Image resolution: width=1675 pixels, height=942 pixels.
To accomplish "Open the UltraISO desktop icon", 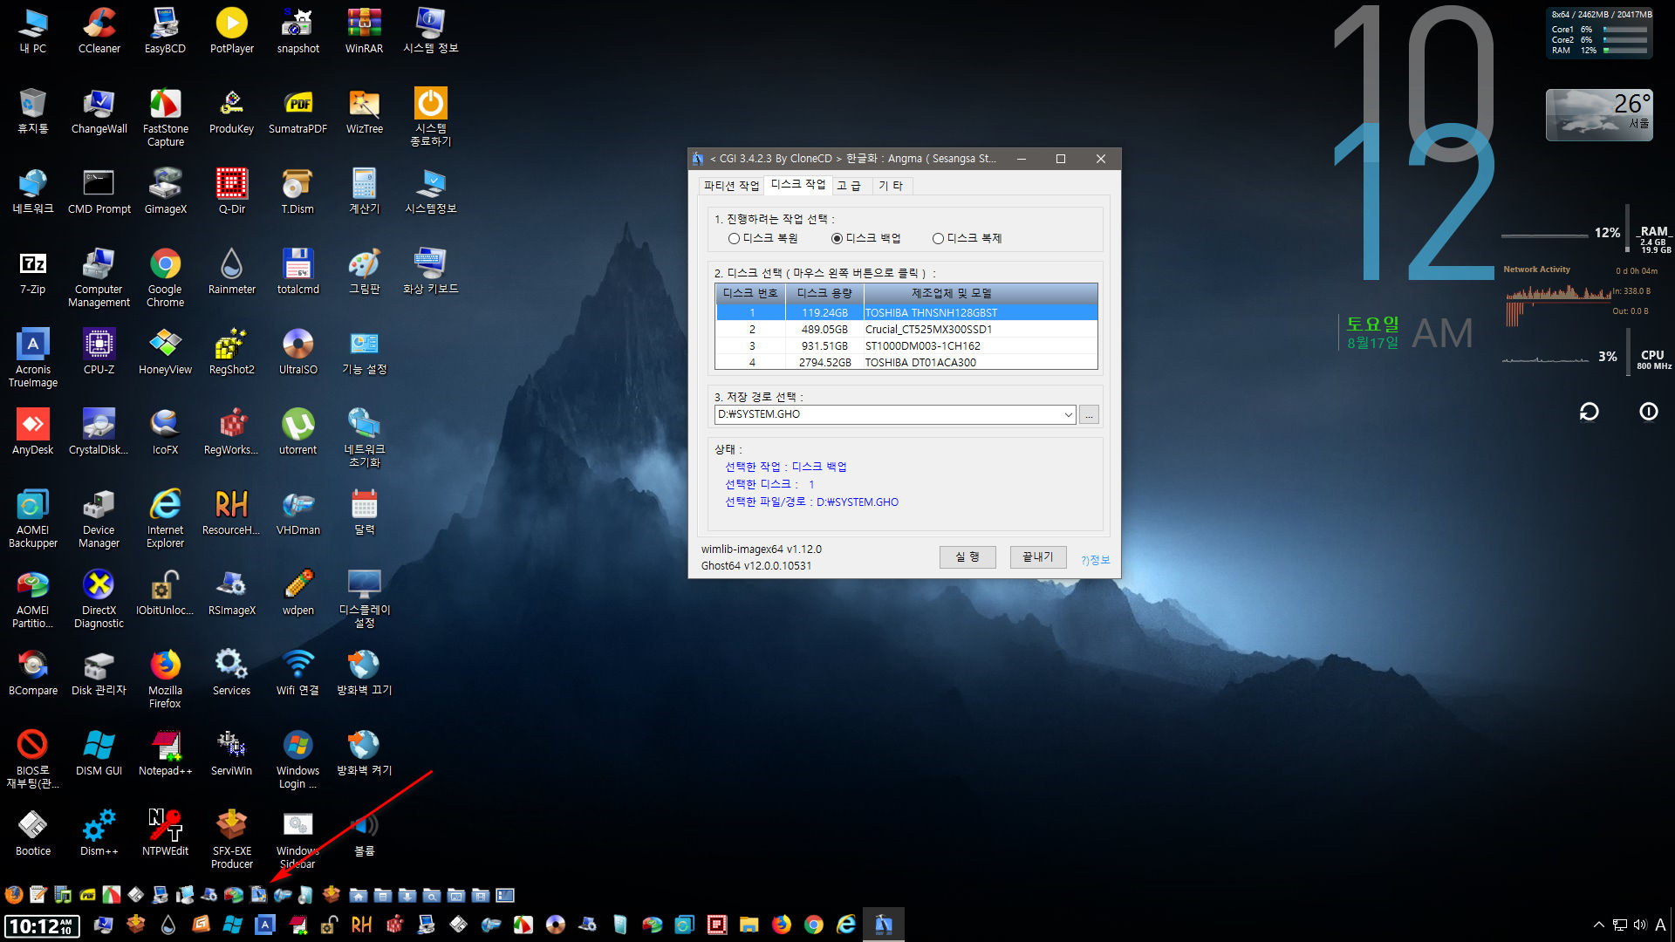I will (x=297, y=352).
